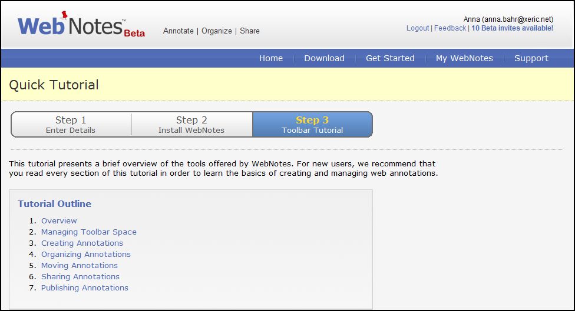Select Step 3 Toolbar Tutorial tab
Image resolution: width=575 pixels, height=311 pixels.
click(x=312, y=125)
